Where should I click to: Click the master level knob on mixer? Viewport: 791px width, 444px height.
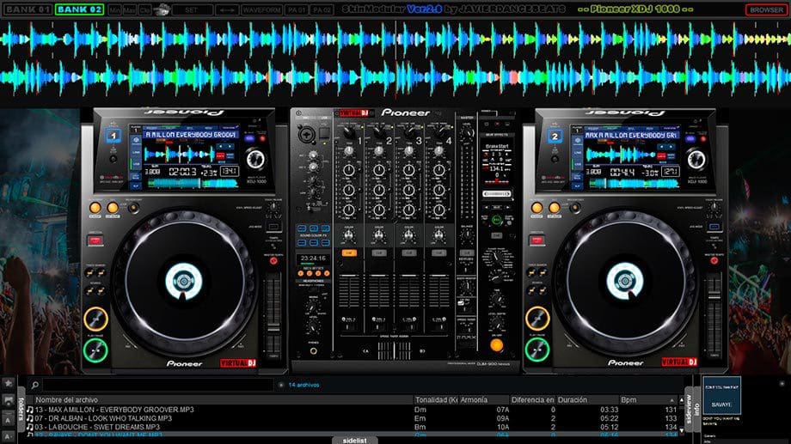click(467, 134)
